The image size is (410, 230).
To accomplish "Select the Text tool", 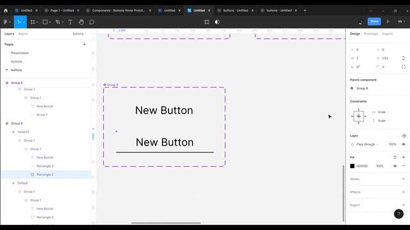I will (x=70, y=22).
